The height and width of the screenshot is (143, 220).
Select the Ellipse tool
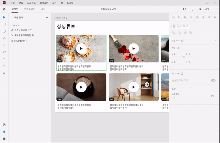4,31
